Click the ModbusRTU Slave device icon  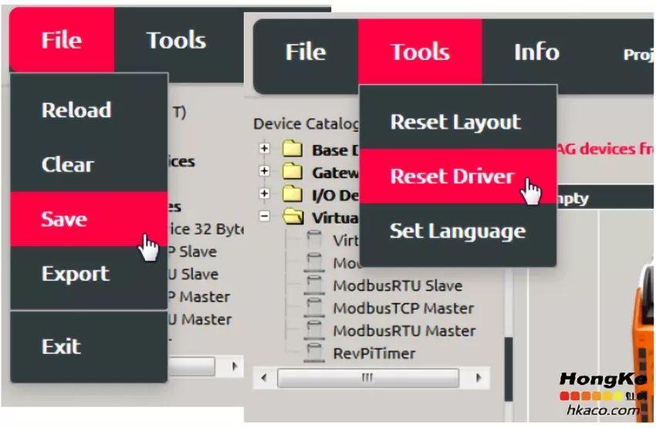point(314,285)
